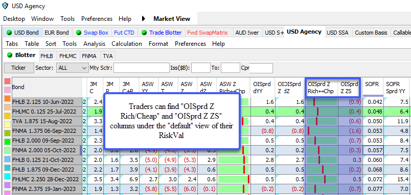The image size is (411, 195).
Task: Open the Desktop menu
Action: 14,19
